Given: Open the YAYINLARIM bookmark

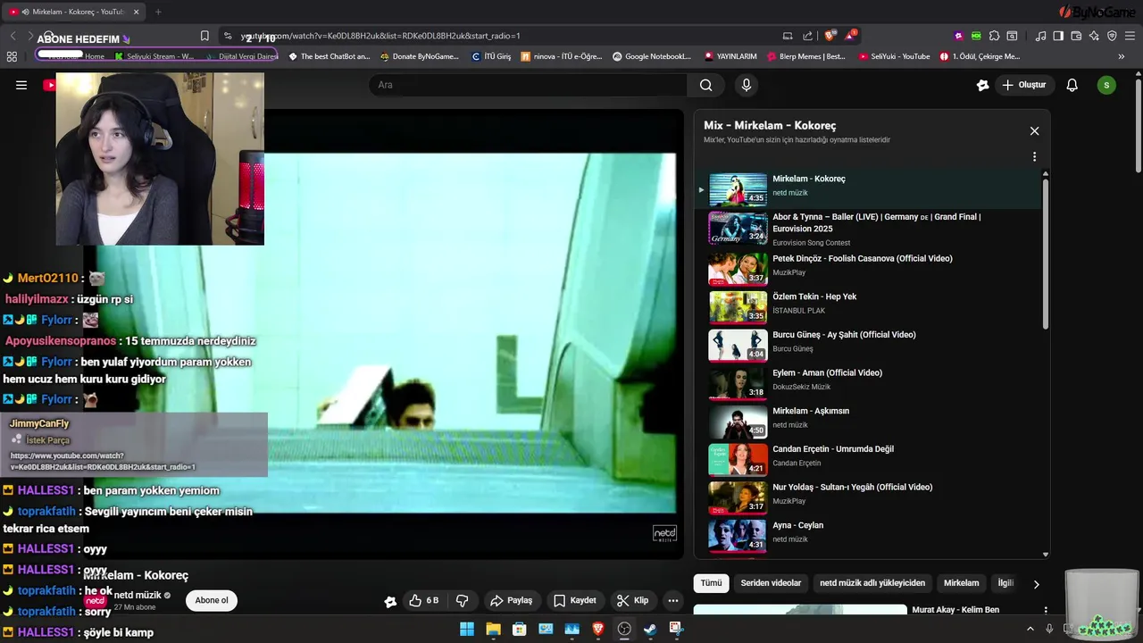Looking at the screenshot, I should pos(730,56).
